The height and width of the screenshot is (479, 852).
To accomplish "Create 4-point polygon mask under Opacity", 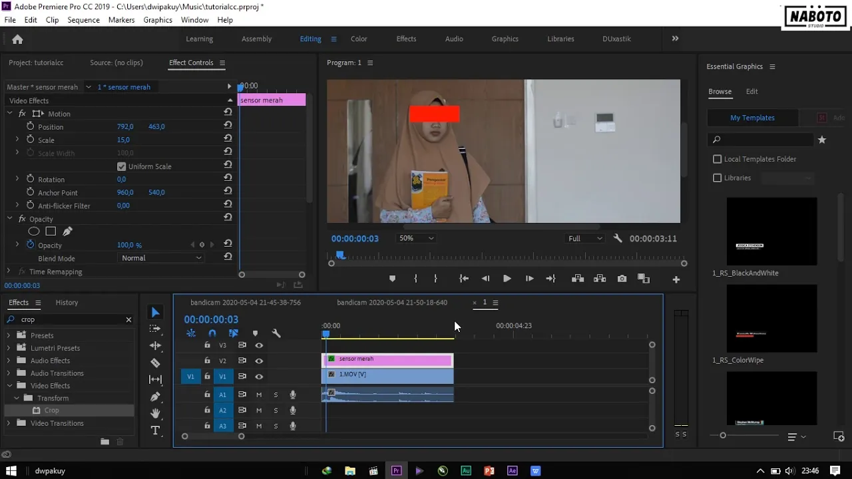I will tap(51, 232).
